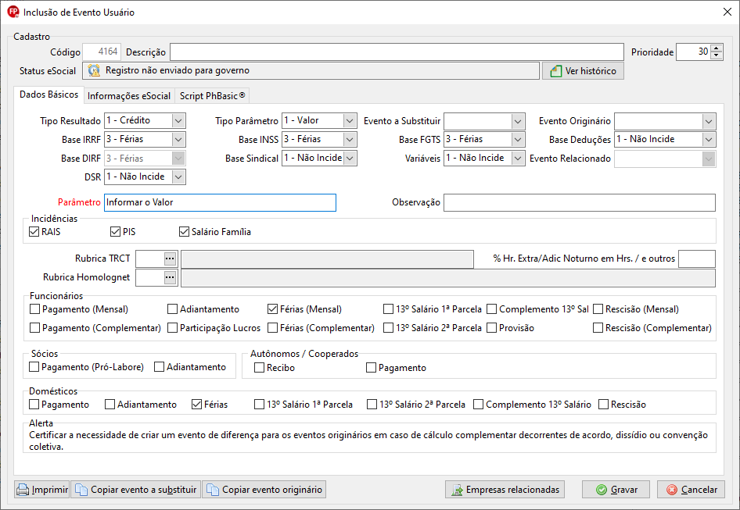740x510 pixels.
Task: Uncheck Domésticos Férias checkbox
Action: point(197,405)
